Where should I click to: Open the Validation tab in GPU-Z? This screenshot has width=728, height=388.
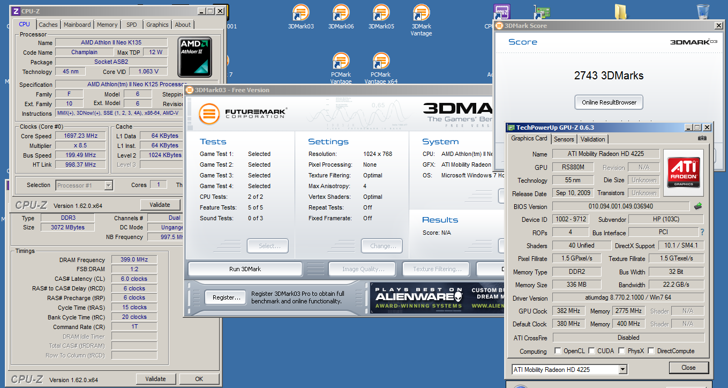click(593, 139)
